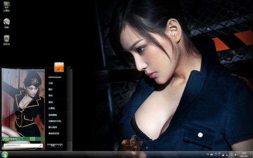Open 控制面板 in the Start menu
Viewport: 253px width, 158px height.
53,115
